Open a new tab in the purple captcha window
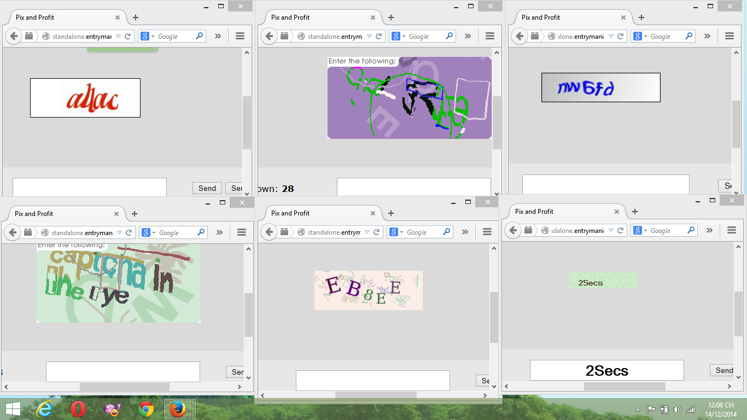 [391, 17]
